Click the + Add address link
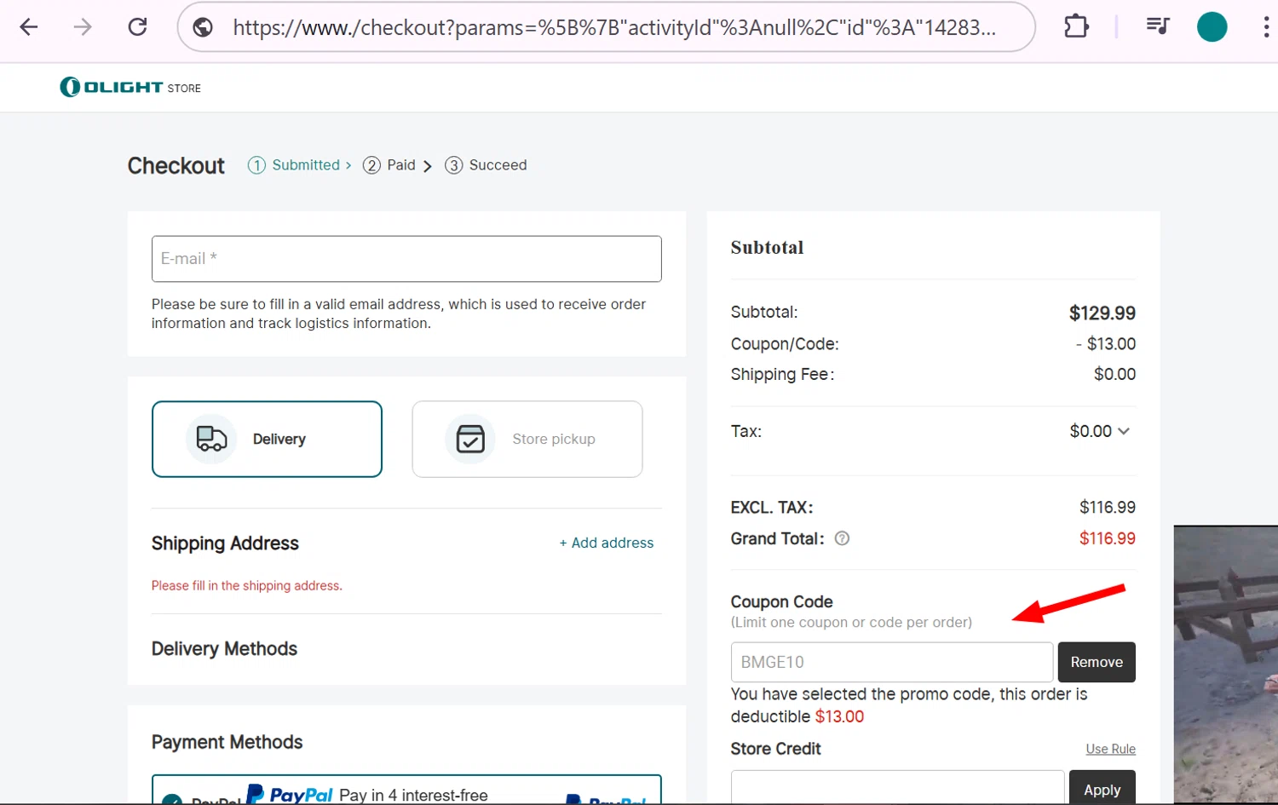The width and height of the screenshot is (1278, 805). click(607, 543)
